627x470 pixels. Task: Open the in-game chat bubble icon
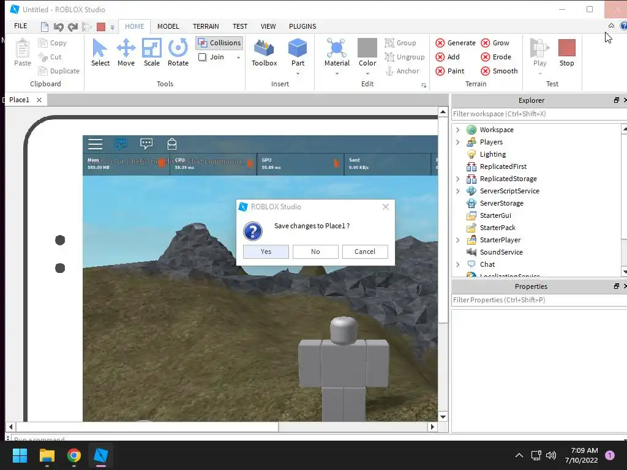click(146, 143)
